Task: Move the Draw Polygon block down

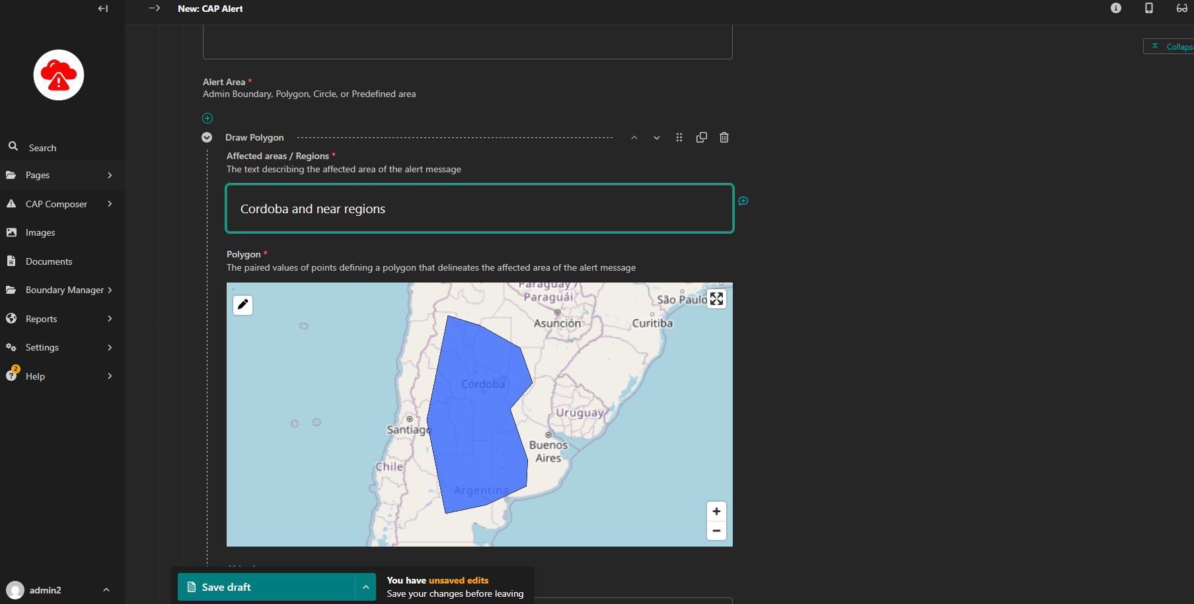Action: point(657,137)
